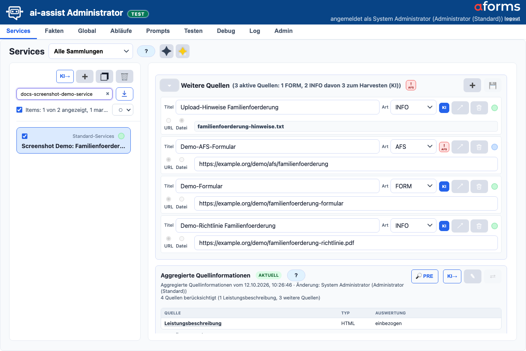Toggle the Items angezeigt checkbox
The height and width of the screenshot is (351, 526).
[19, 110]
